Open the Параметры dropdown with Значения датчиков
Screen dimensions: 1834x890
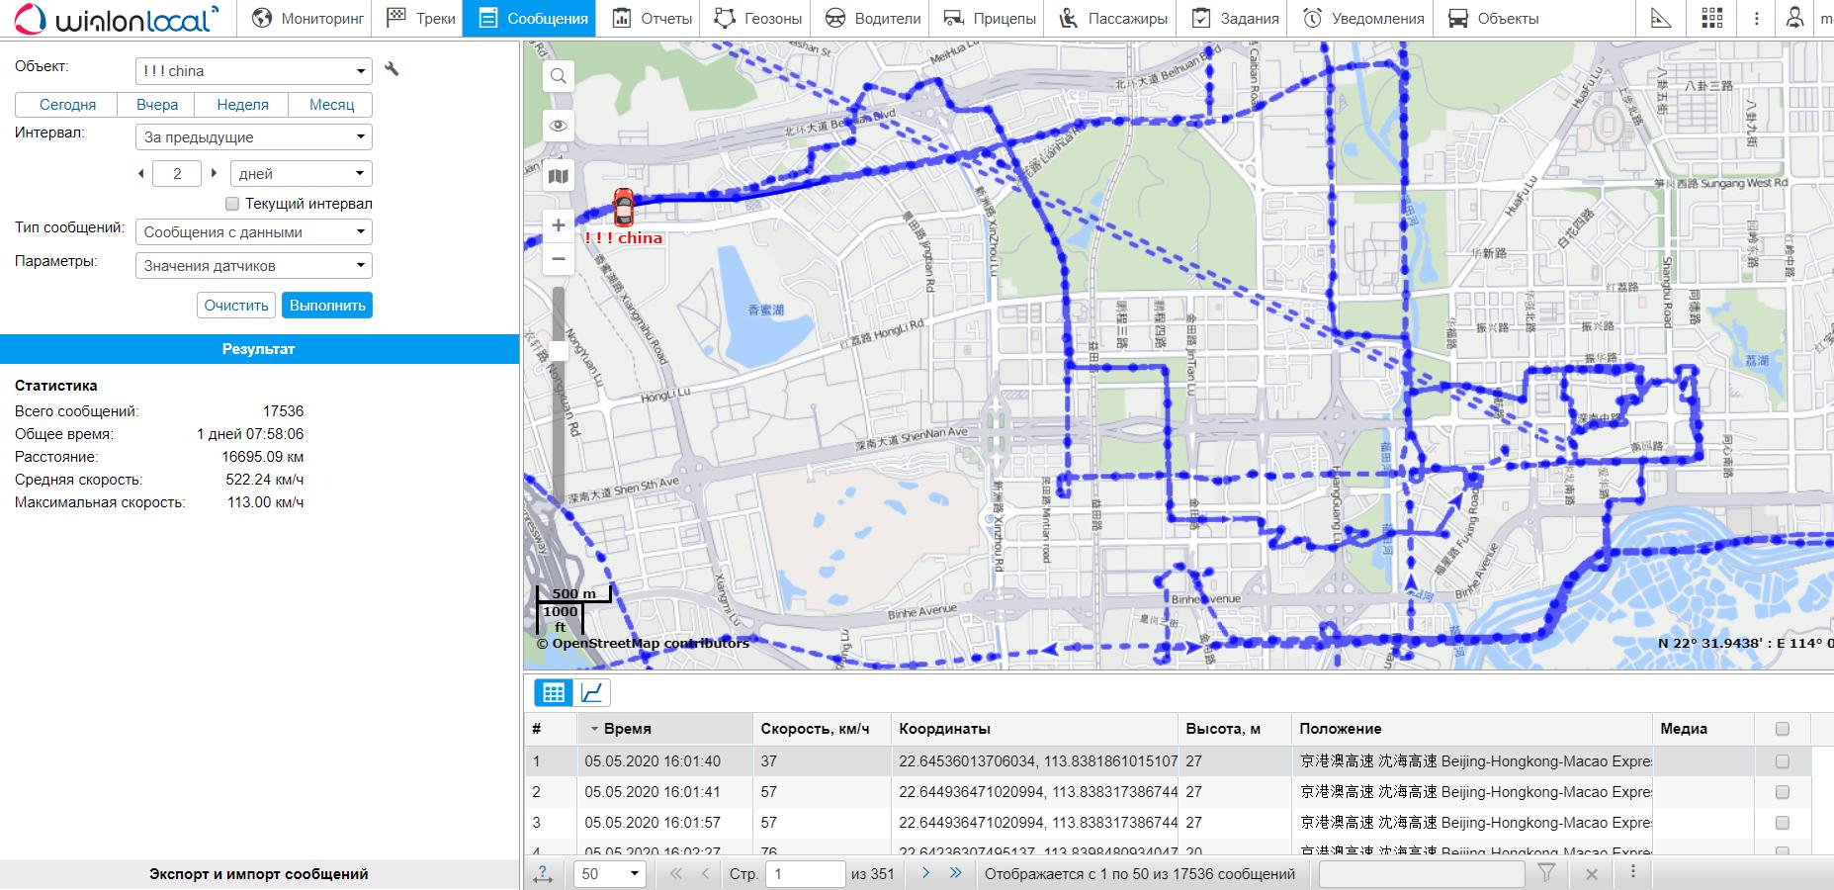pos(253,266)
